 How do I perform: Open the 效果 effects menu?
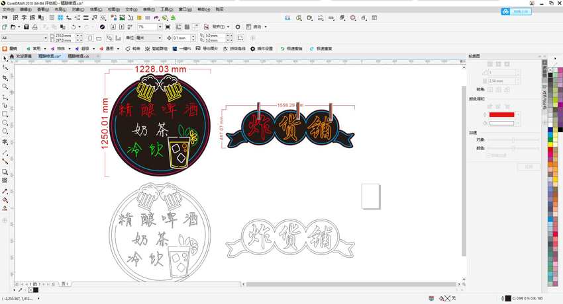(x=96, y=10)
